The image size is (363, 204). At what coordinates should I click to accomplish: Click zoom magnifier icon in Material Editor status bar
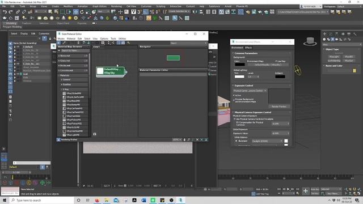point(189,139)
